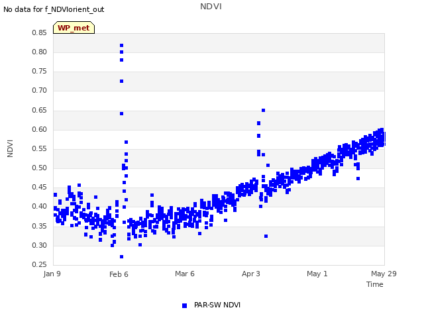424x318 pixels.
Task: Click the 'No data for f_NDVIorient_out' message
Action: [x=54, y=9]
